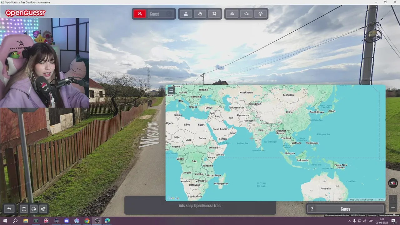Click India label on the map
400x225 pixels.
point(260,130)
